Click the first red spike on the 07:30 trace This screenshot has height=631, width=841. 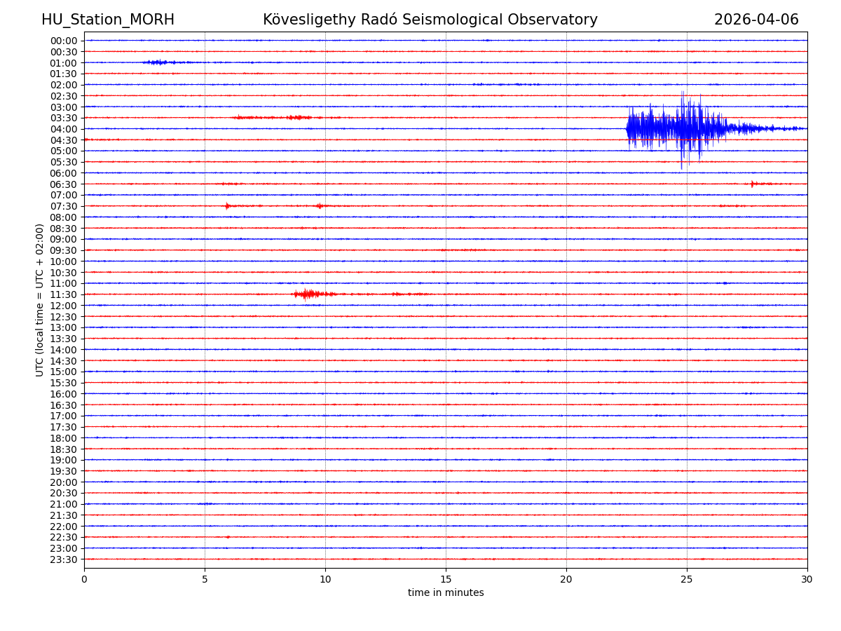(227, 206)
